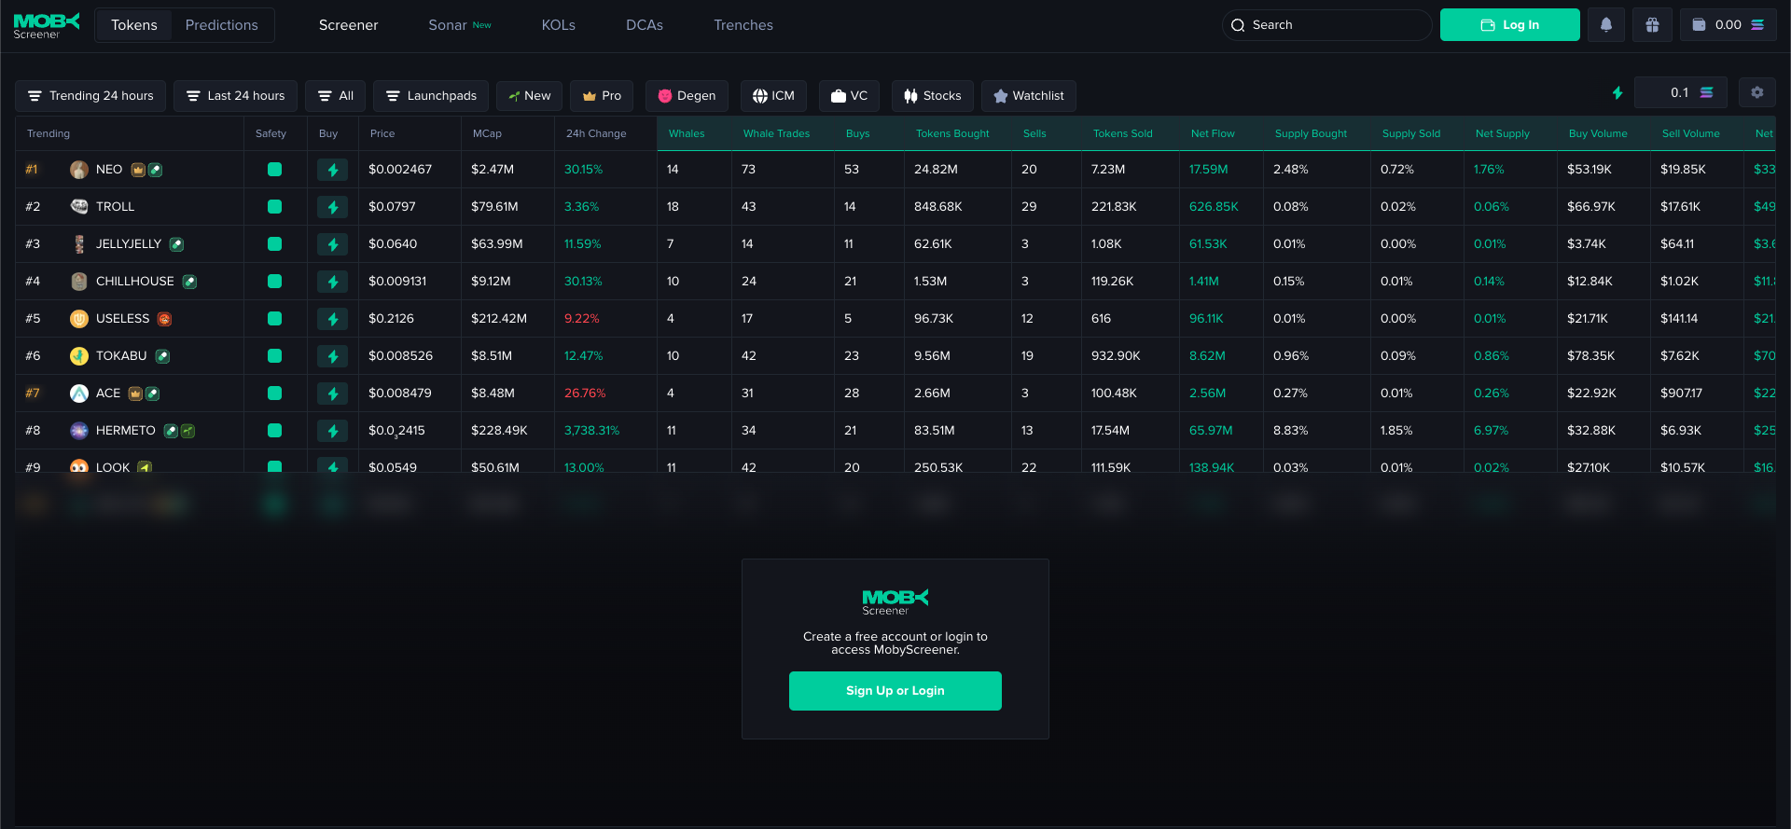1791x829 pixels.
Task: Click TROLL token avatar
Action: (x=79, y=207)
